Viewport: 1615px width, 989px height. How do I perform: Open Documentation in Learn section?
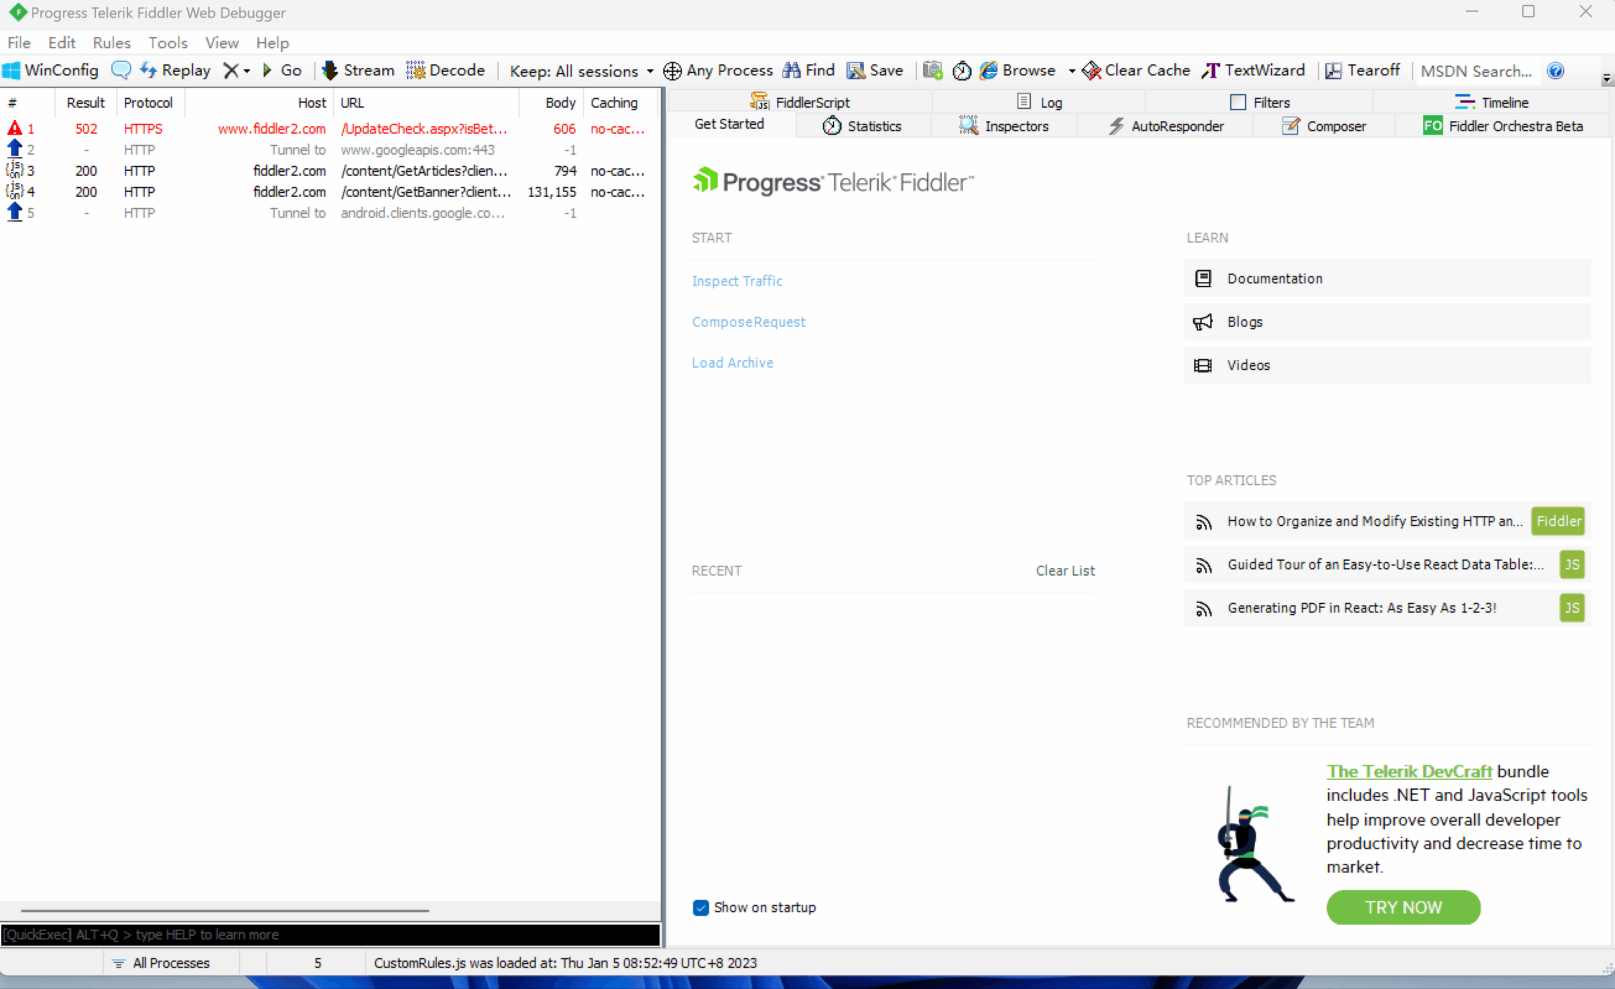1387,279
